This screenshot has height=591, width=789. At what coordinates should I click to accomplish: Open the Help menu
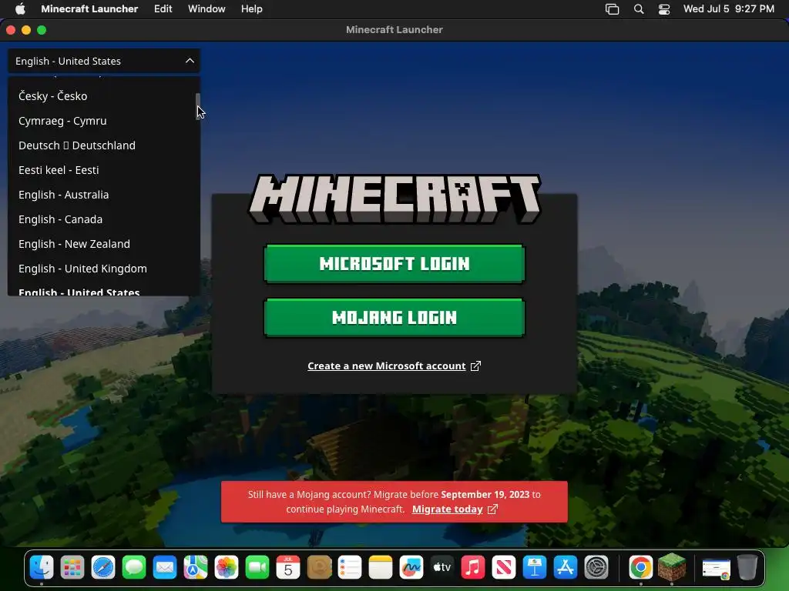coord(252,8)
